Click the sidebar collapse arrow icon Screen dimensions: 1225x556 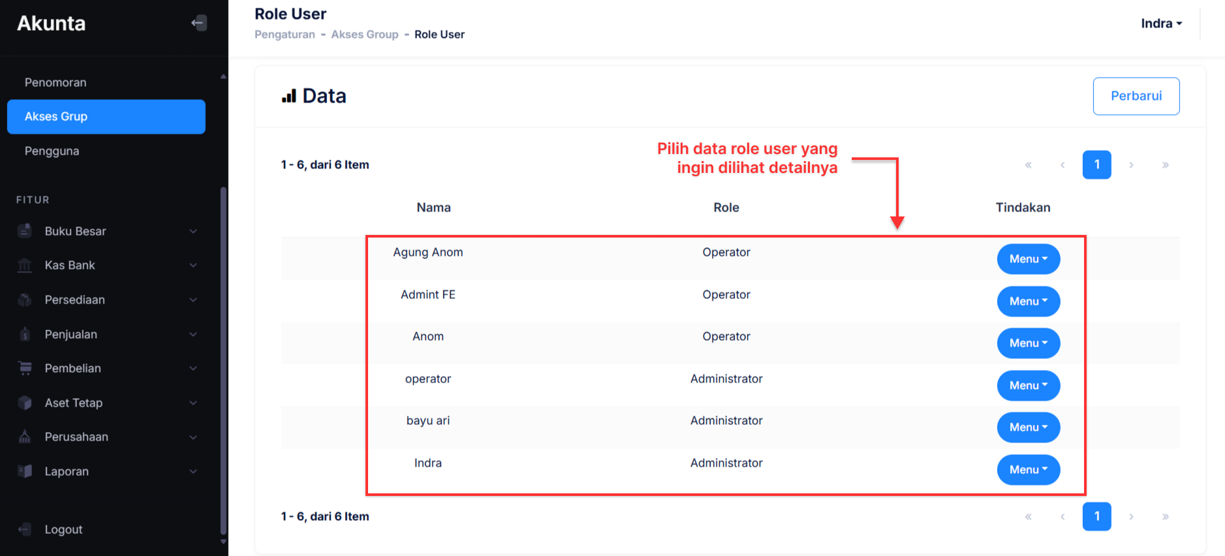[x=199, y=23]
